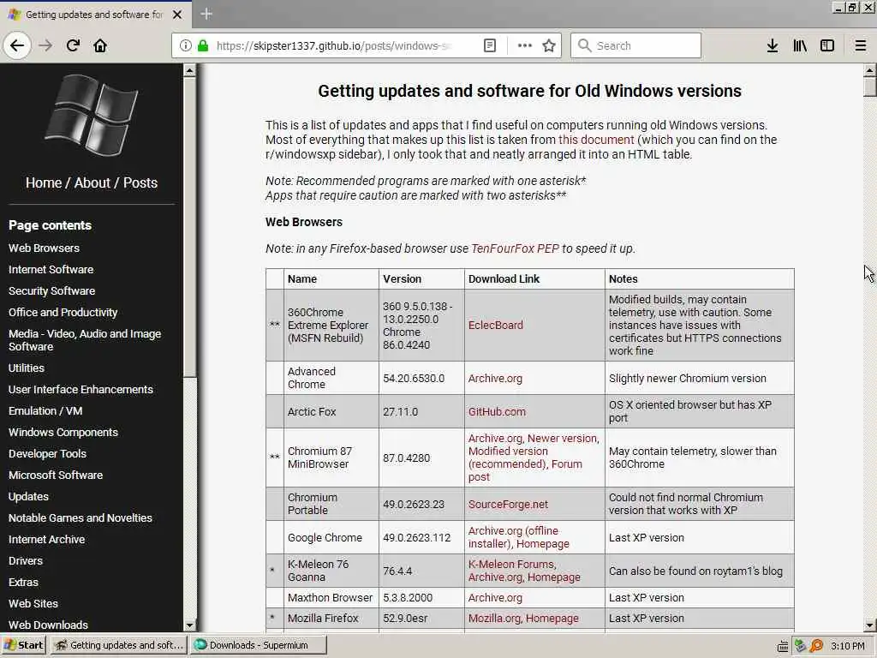Viewport: 877px width, 658px height.
Task: Click main page scrollbar down arrow
Action: [870, 625]
